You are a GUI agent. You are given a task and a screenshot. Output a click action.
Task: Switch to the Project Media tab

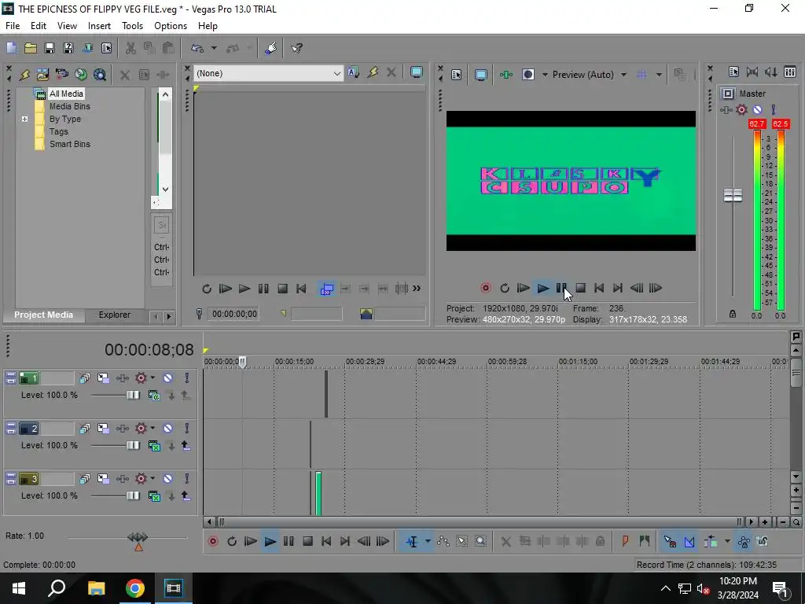tap(44, 315)
